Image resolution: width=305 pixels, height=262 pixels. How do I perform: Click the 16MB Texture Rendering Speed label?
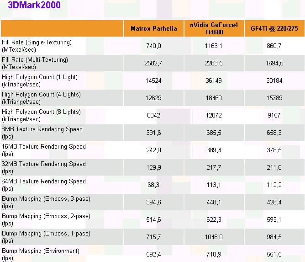pyautogui.click(x=43, y=150)
